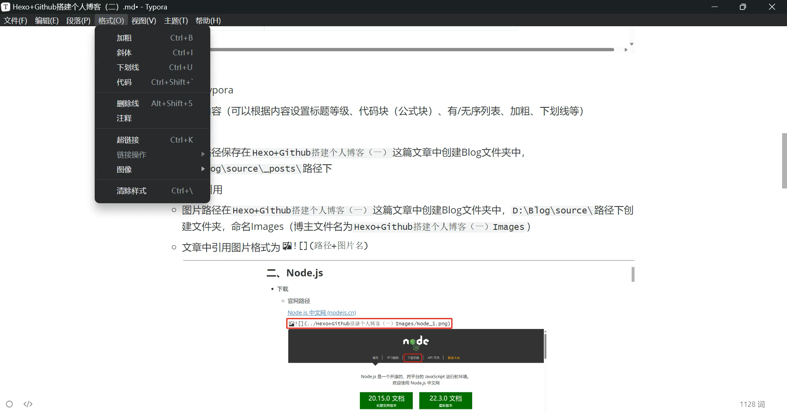Screen dimensions: 787x413
Task: Open the 视图(V) menu
Action: (x=144, y=20)
